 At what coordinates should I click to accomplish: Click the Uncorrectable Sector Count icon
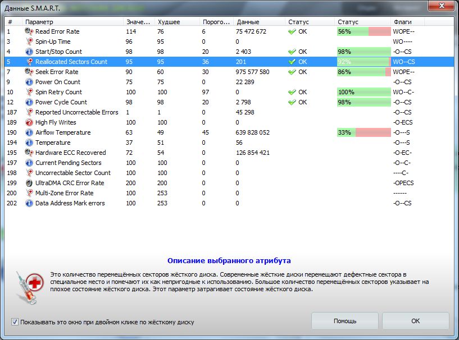pyautogui.click(x=29, y=173)
